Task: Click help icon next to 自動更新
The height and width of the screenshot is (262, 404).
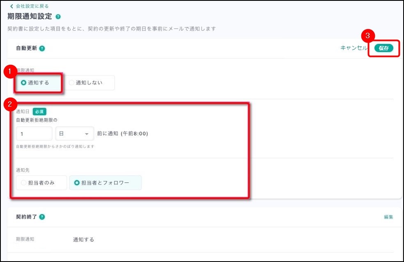Action: [42, 48]
